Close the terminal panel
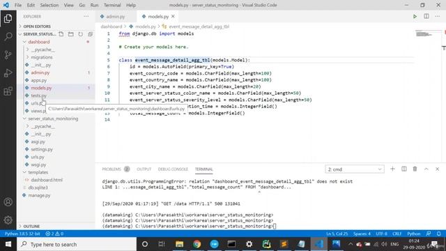 (438, 169)
